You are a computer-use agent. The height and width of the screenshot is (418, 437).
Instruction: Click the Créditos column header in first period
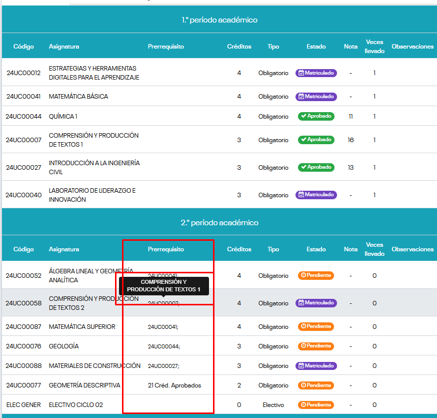point(239,47)
